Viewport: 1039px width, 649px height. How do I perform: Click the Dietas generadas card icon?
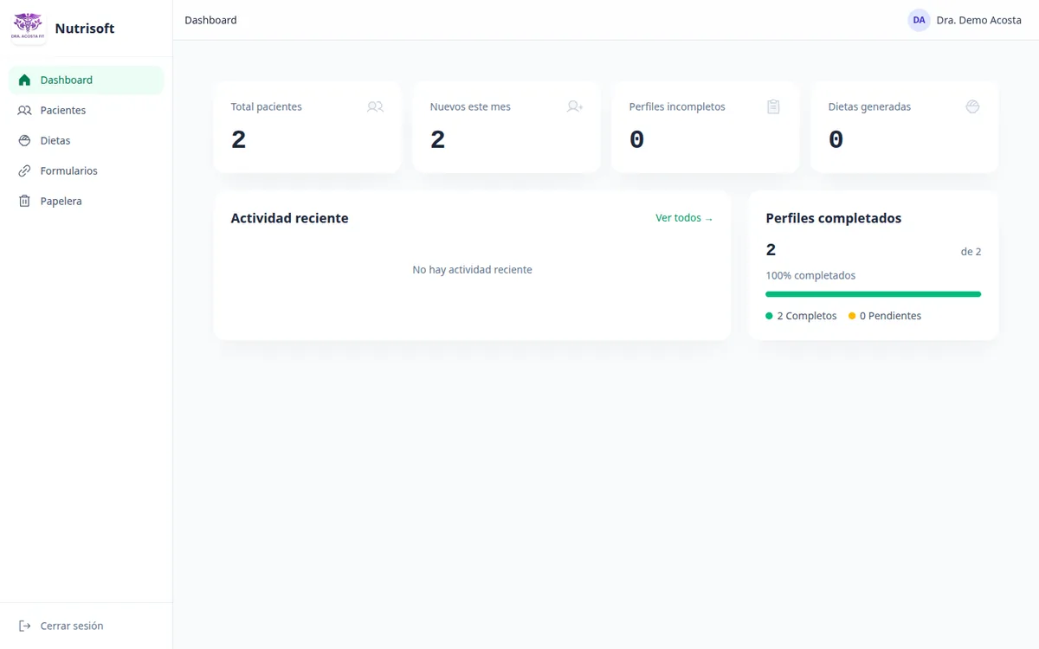point(972,106)
